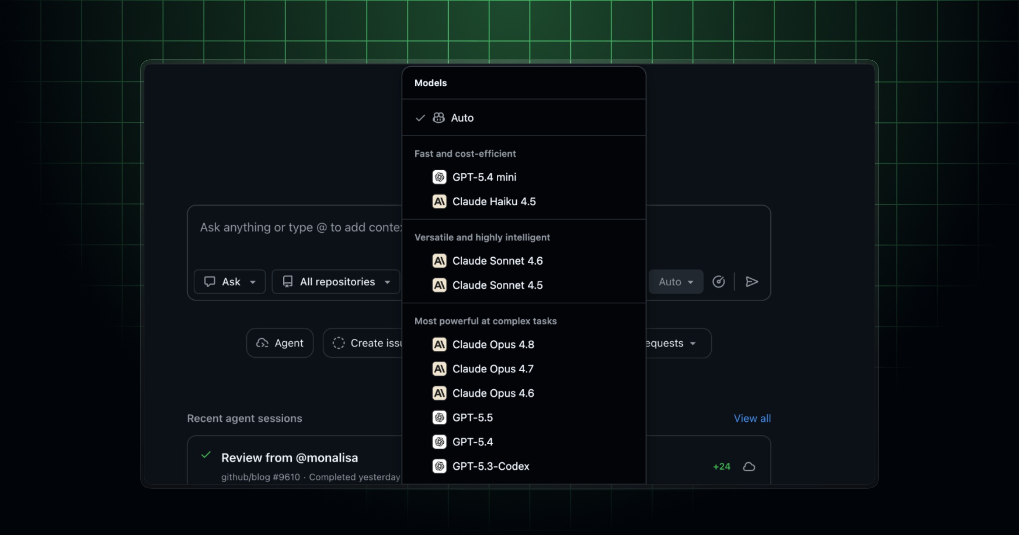This screenshot has width=1019, height=535.
Task: Click the +24 lines added count
Action: point(722,467)
